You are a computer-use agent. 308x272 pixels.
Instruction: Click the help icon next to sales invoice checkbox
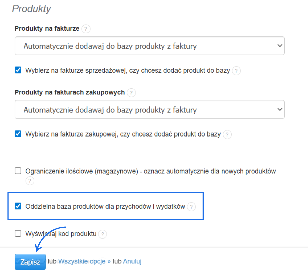point(236,71)
